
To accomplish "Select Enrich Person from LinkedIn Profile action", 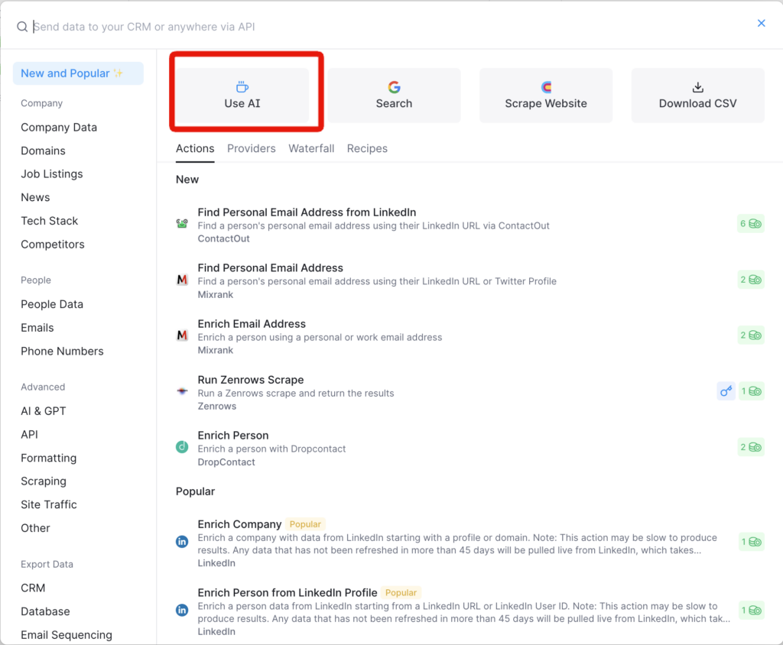I will 470,611.
